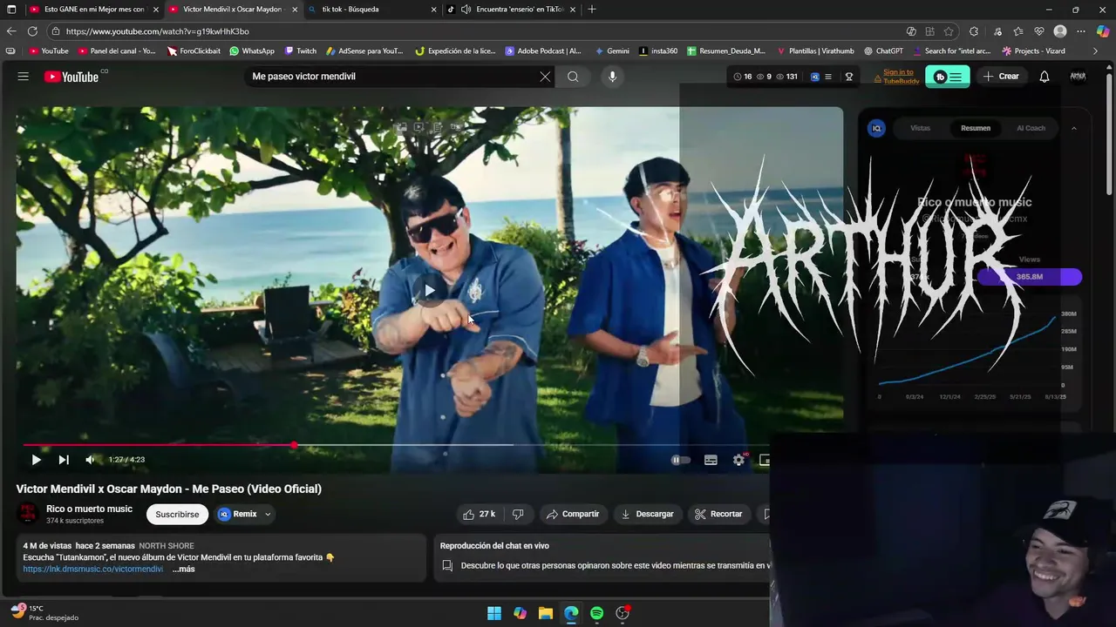Reload the page
1116x627 pixels.
[x=34, y=31]
